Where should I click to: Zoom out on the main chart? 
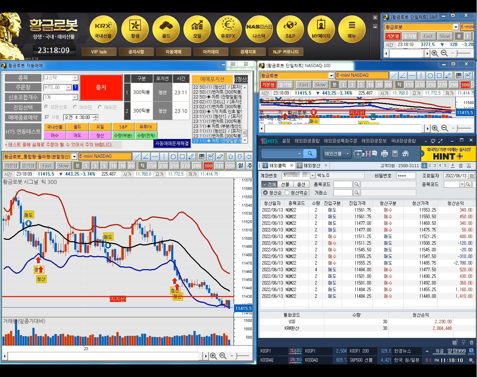tap(223, 356)
